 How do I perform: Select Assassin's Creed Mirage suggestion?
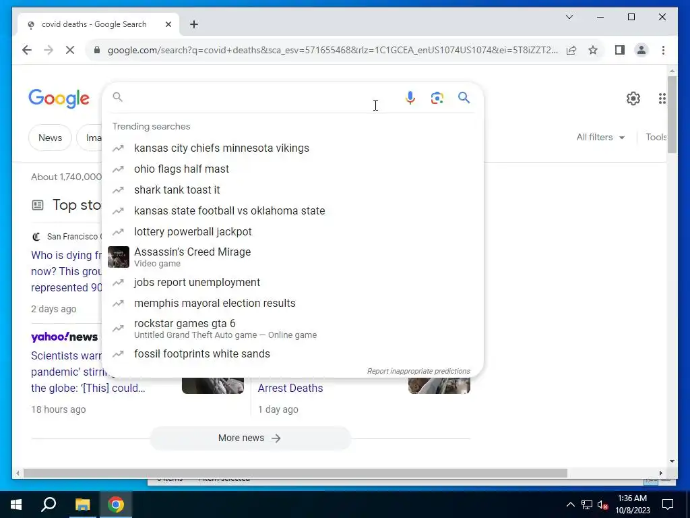coord(292,257)
